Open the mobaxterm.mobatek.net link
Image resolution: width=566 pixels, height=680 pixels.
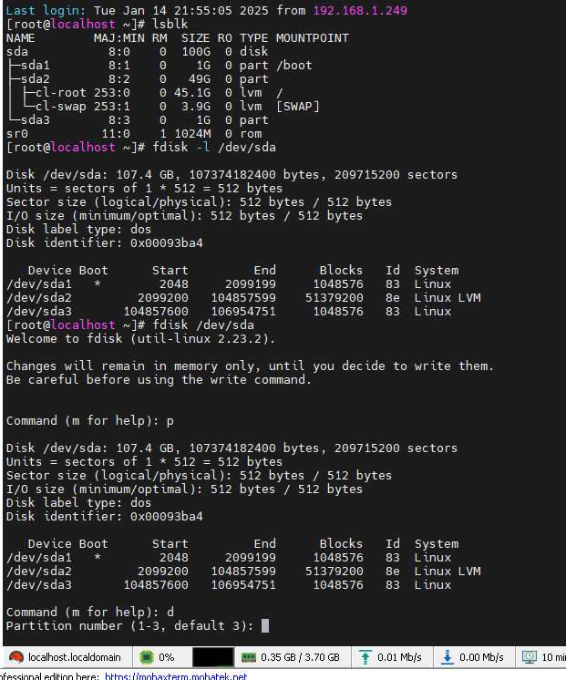coord(176,676)
